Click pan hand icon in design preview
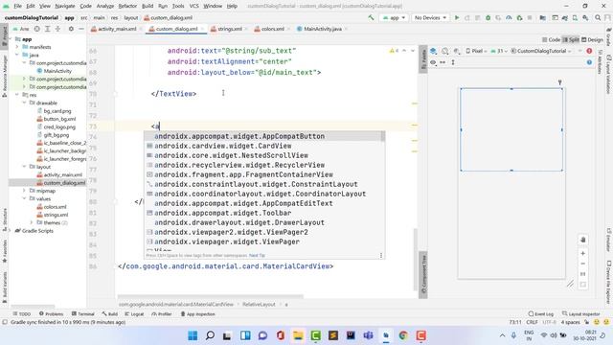Image resolution: width=613 pixels, height=345 pixels. pyautogui.click(x=583, y=240)
